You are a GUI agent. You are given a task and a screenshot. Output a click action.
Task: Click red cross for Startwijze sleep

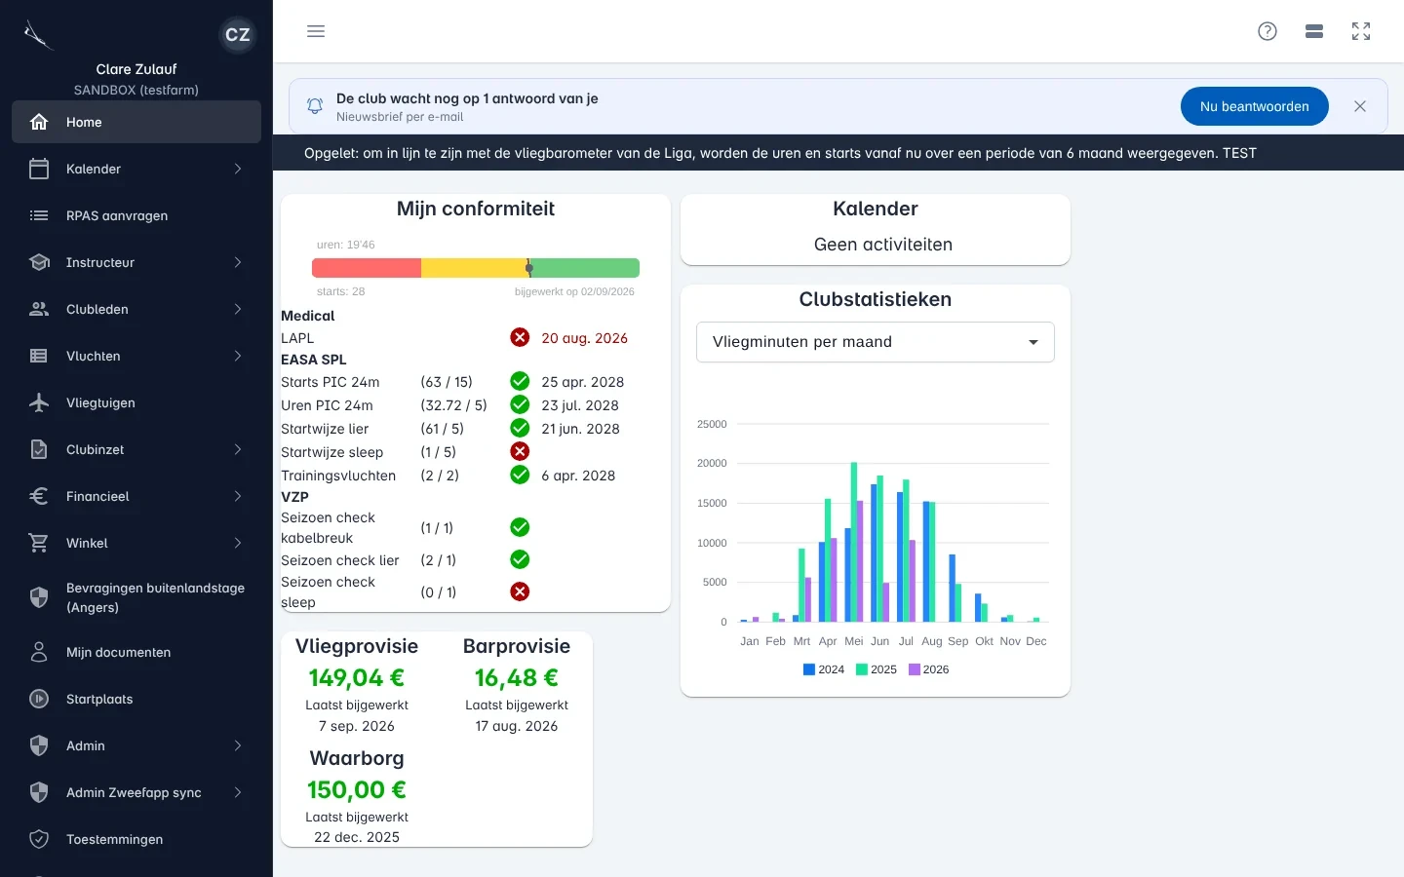click(520, 451)
